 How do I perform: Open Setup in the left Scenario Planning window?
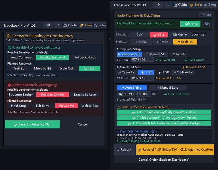click(x=100, y=25)
